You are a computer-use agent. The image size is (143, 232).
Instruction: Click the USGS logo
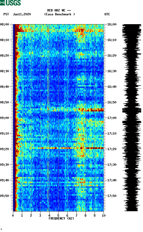[10, 3]
